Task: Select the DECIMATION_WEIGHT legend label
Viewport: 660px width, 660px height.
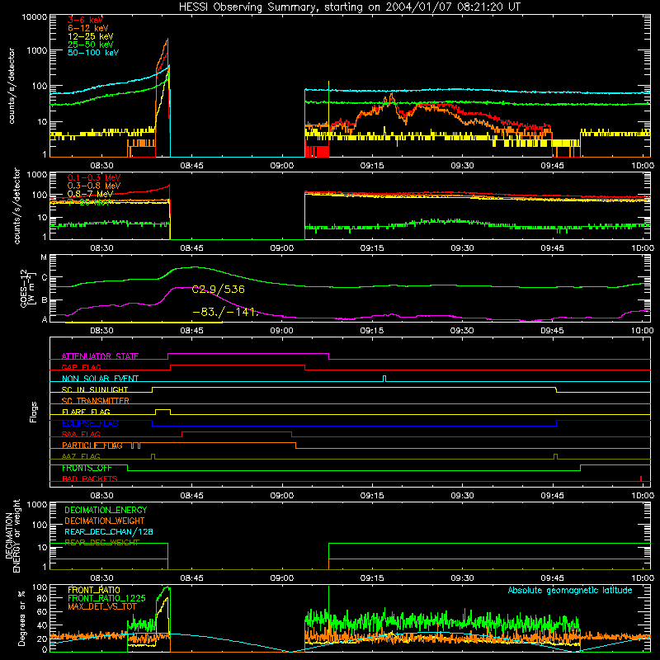Action: [105, 521]
